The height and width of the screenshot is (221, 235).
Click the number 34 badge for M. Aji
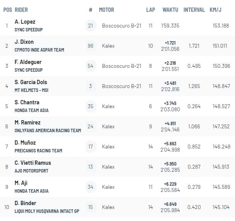click(x=90, y=187)
